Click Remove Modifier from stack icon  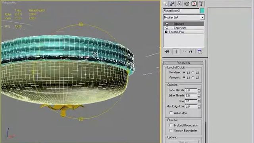190,52
